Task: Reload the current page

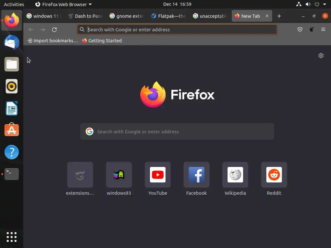Action: [54, 29]
